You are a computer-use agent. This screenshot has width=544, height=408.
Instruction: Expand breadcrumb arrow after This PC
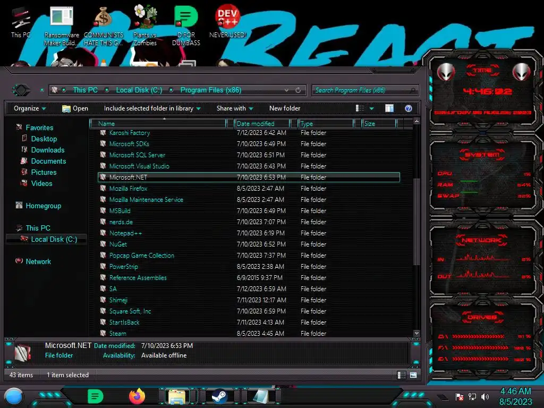tap(107, 90)
